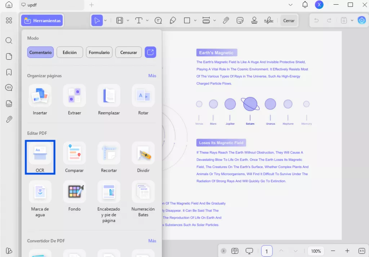Image resolution: width=369 pixels, height=257 pixels.
Task: Open the Recortar tool
Action: coord(109,157)
